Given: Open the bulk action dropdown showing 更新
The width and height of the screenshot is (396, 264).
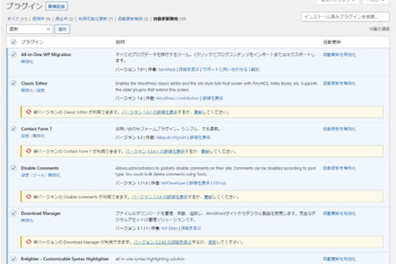Looking at the screenshot, I should coord(29,29).
